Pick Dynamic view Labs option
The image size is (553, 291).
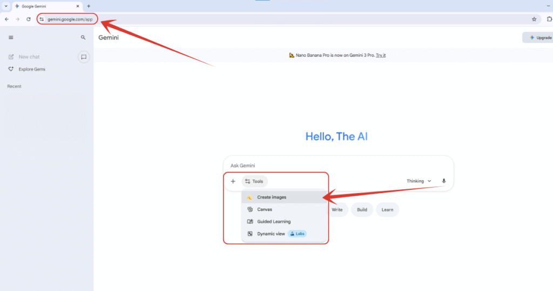click(271, 234)
